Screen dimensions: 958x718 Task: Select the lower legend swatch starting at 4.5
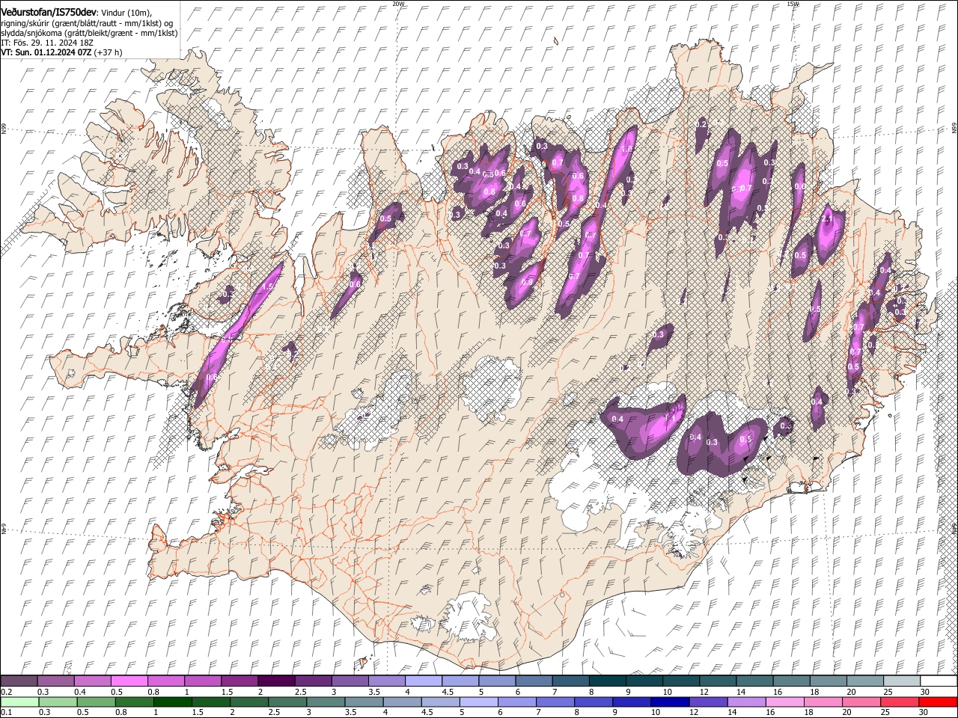440,702
